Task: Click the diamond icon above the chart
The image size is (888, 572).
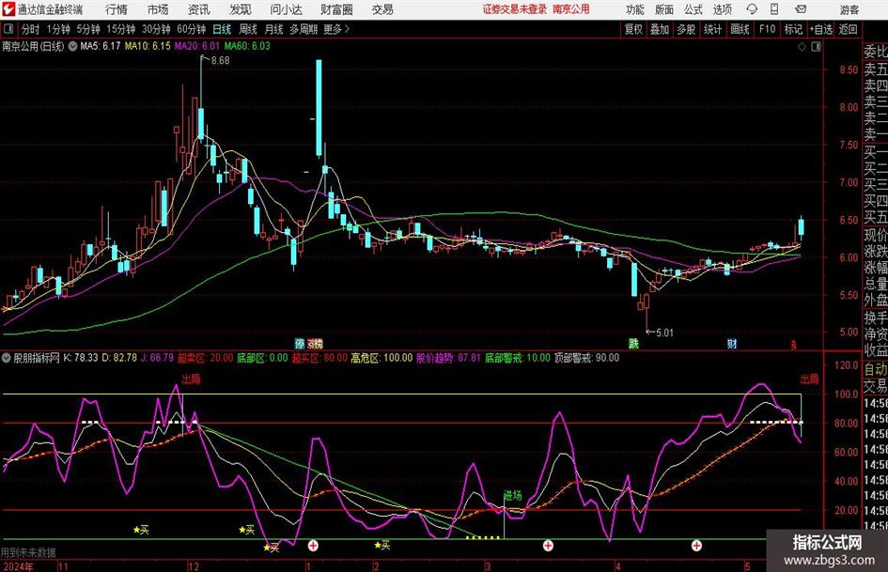Action: 802,47
